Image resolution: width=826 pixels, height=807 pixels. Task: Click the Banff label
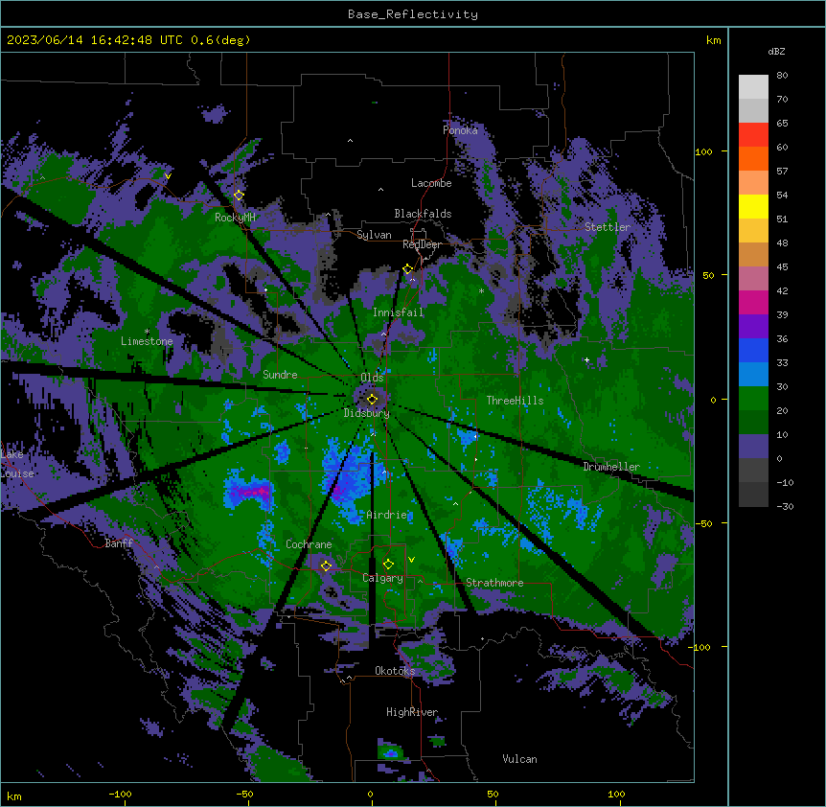tap(119, 543)
